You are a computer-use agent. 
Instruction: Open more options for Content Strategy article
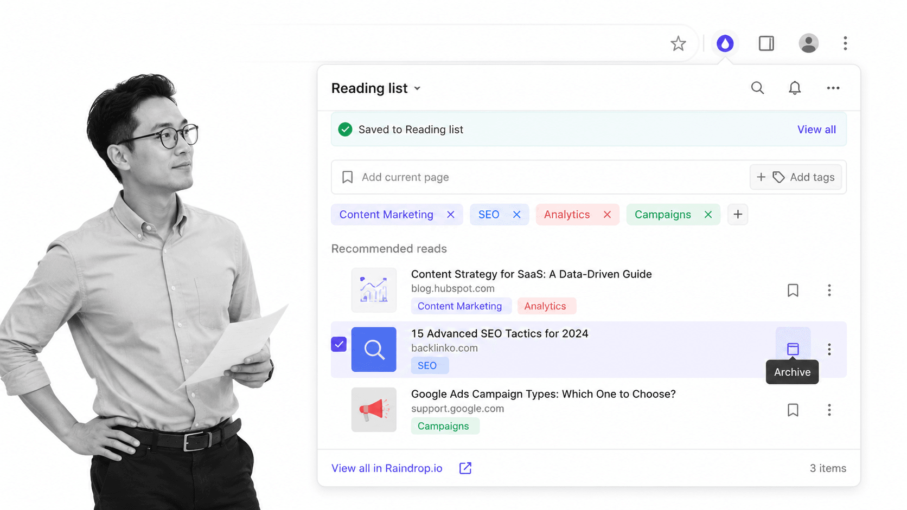829,290
